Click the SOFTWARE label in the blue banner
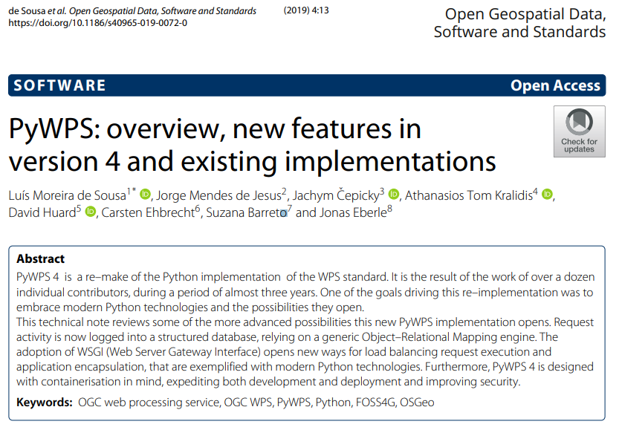This screenshot has width=622, height=430. [x=60, y=85]
